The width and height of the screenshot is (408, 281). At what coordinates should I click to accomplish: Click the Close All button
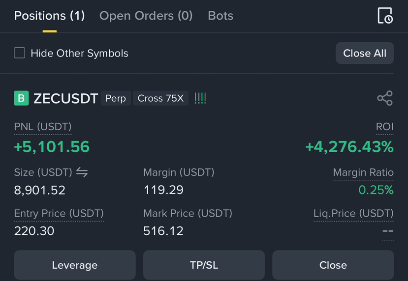point(365,53)
